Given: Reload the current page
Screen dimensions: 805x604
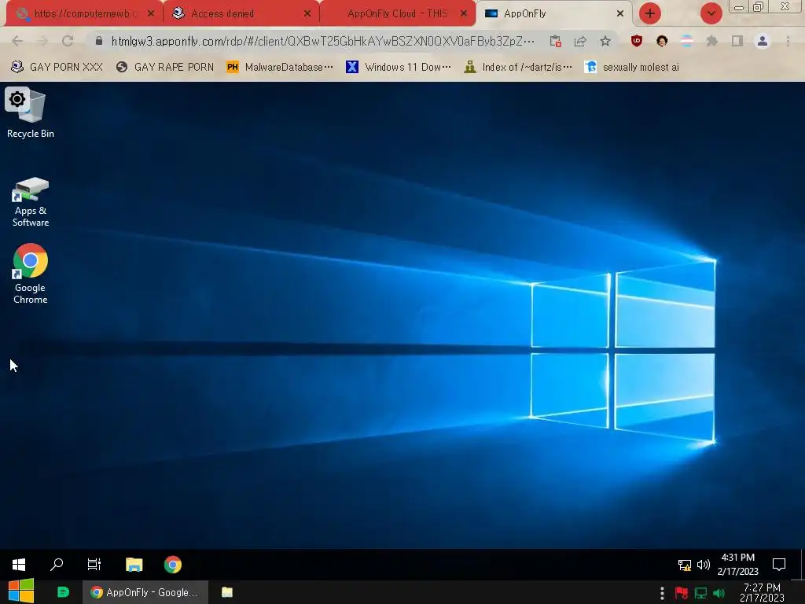Looking at the screenshot, I should pos(68,41).
